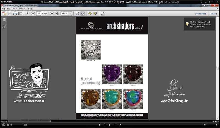Open the View menu
The image size is (220, 128).
tap(15, 9)
